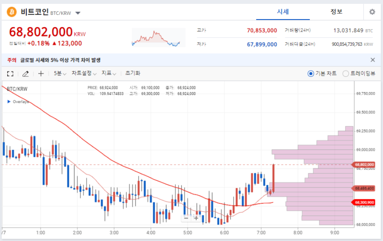Click the 68,000,000 price axis label
Image resolution: width=383 pixels, height=241 pixels.
tap(365, 224)
